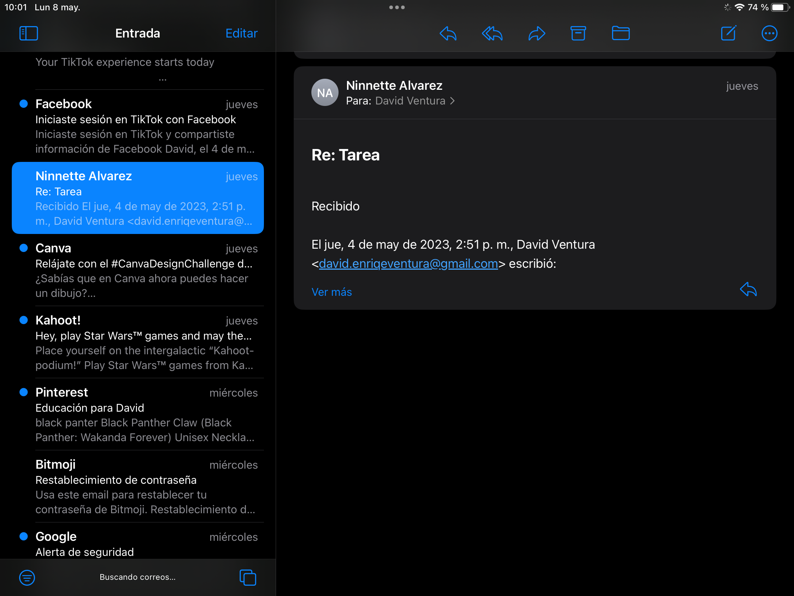Toggle the mailbox sidebar icon

[x=29, y=33]
